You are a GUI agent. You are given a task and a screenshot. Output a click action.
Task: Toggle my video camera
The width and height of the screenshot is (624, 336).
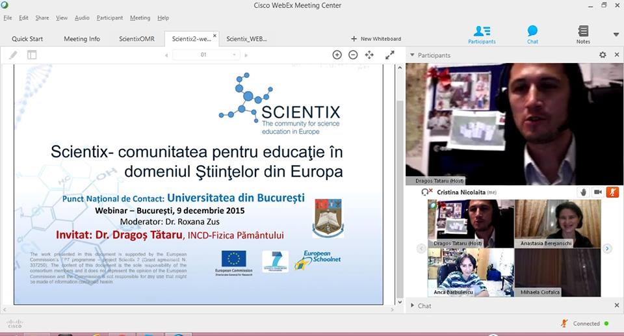pyautogui.click(x=598, y=192)
